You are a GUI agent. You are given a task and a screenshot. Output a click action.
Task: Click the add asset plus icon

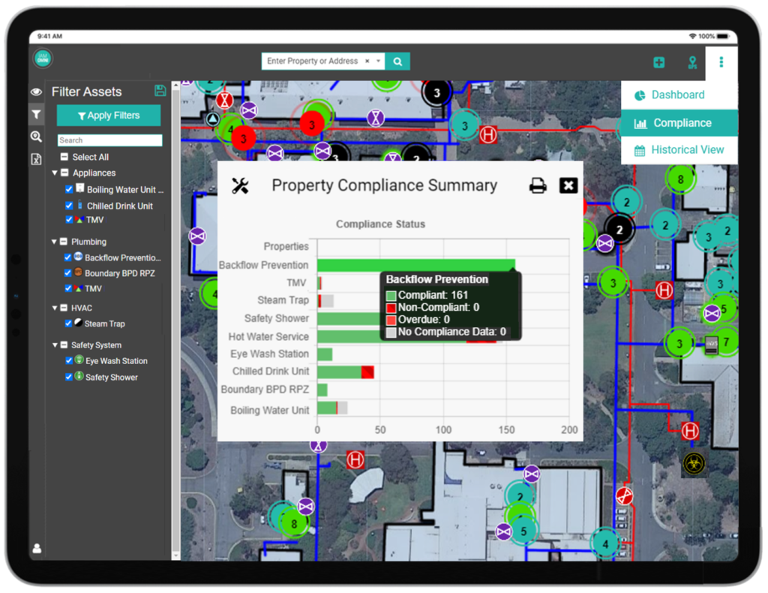coord(659,62)
